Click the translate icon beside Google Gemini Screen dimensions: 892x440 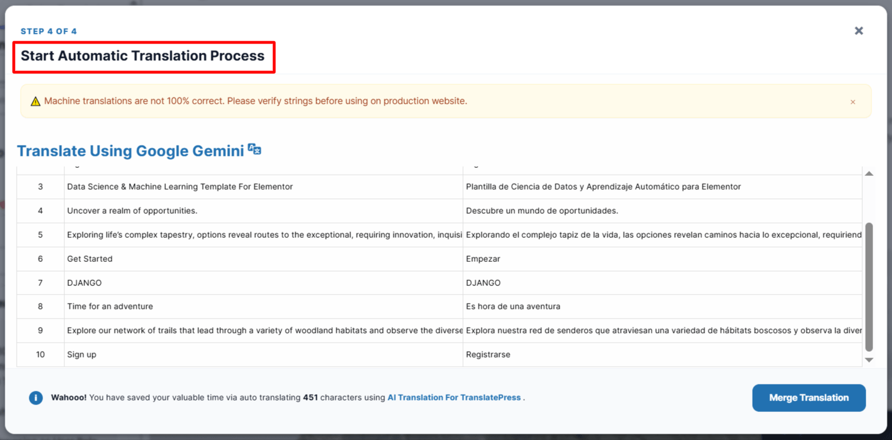pos(255,150)
